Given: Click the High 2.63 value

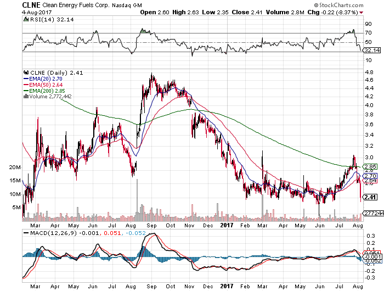Looking at the screenshot, I should pyautogui.click(x=185, y=12).
